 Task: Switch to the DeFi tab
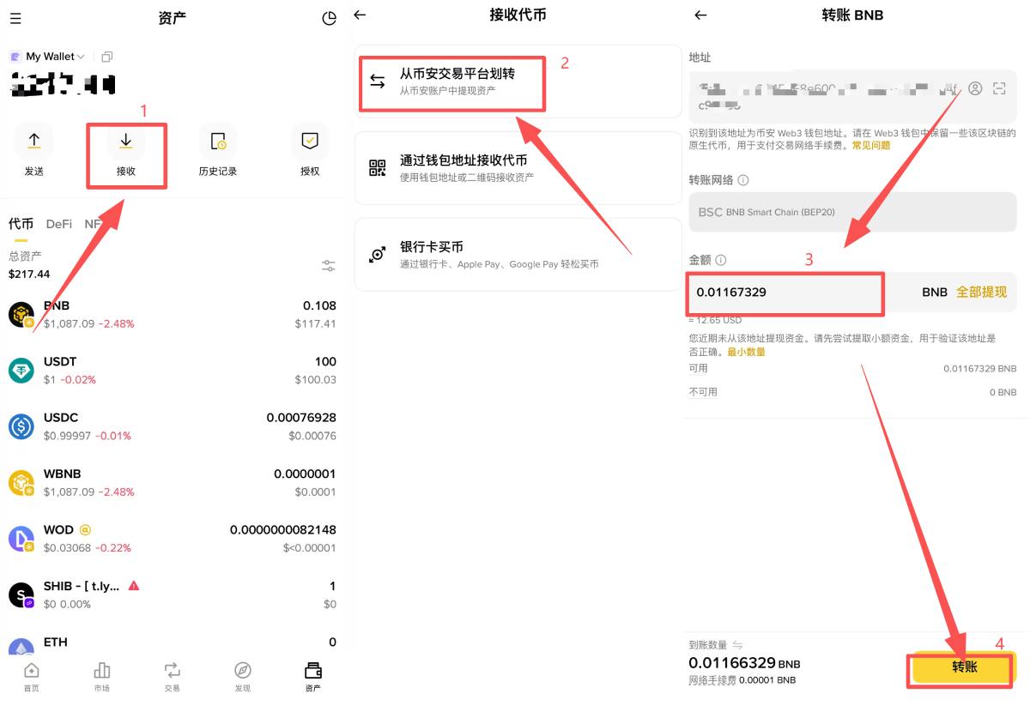click(58, 224)
